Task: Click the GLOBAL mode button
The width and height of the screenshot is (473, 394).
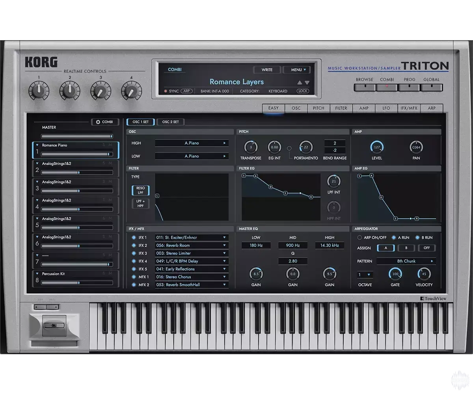Action: [x=432, y=87]
